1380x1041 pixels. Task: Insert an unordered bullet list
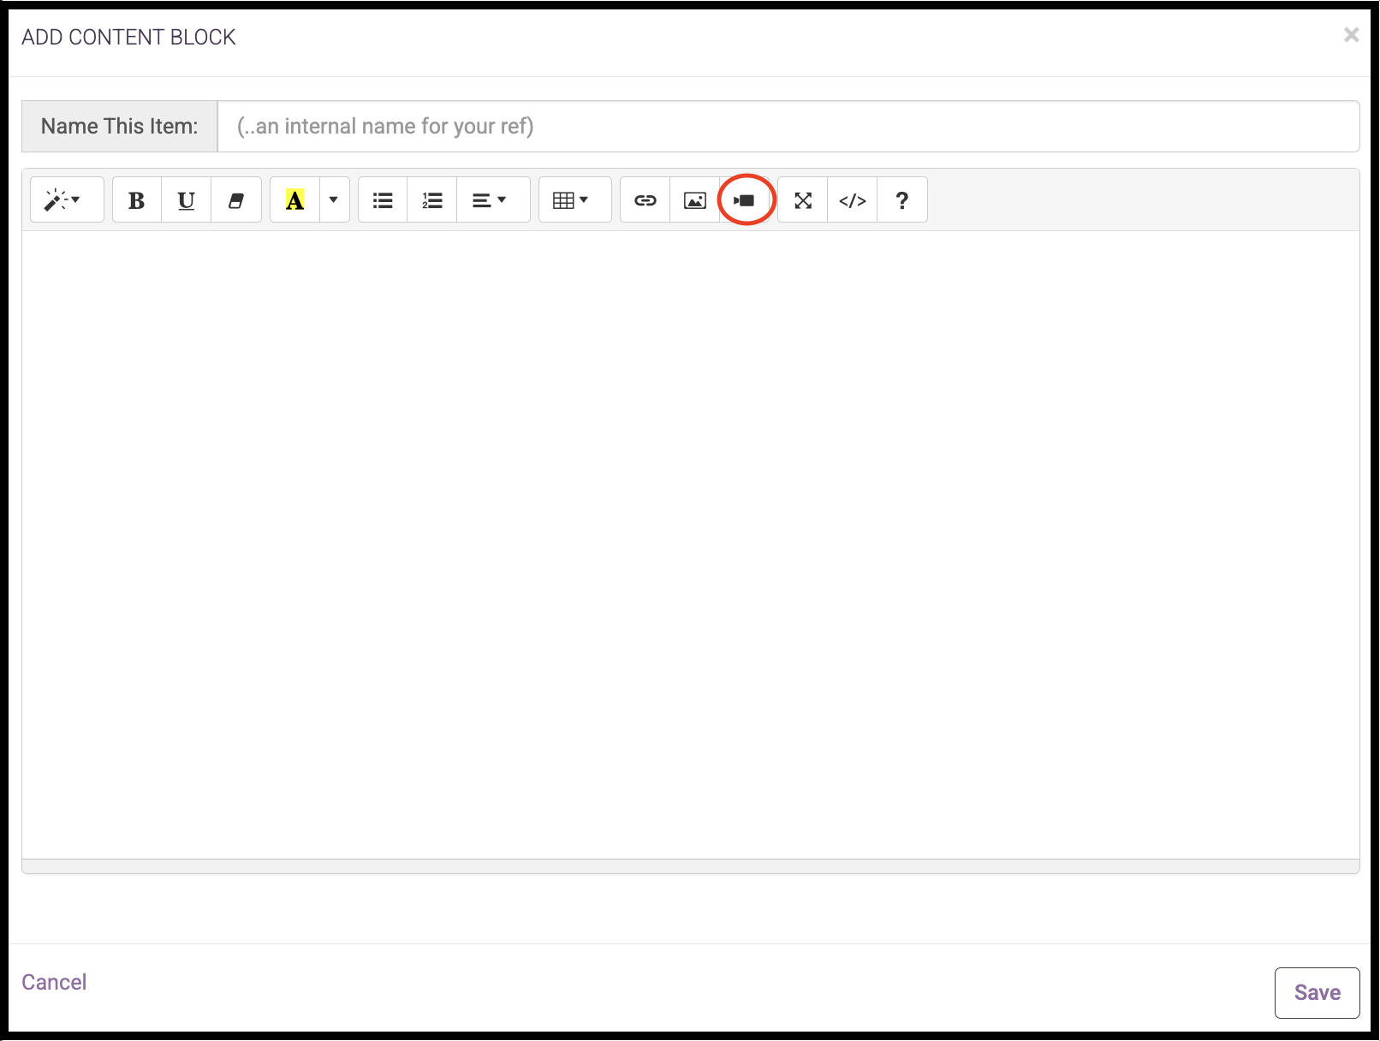[383, 200]
